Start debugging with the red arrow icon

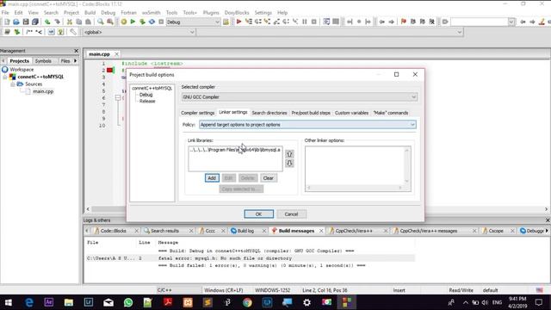pos(239,22)
